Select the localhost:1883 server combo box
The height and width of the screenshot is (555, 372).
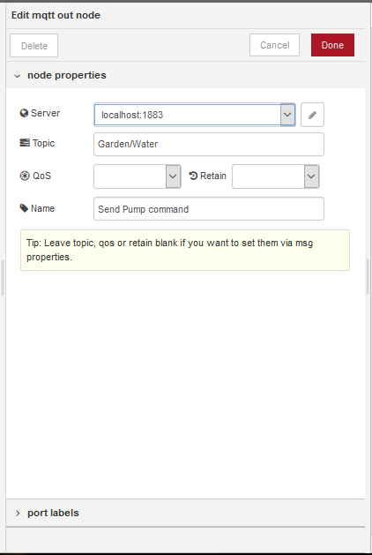pyautogui.click(x=195, y=115)
